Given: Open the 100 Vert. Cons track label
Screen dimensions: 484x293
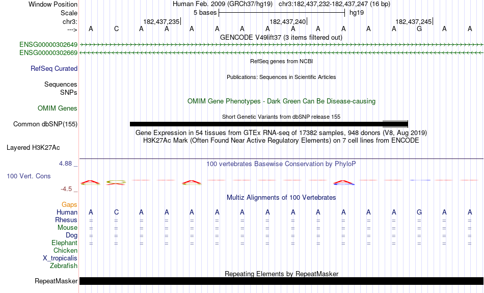Looking at the screenshot, I should tap(29, 176).
